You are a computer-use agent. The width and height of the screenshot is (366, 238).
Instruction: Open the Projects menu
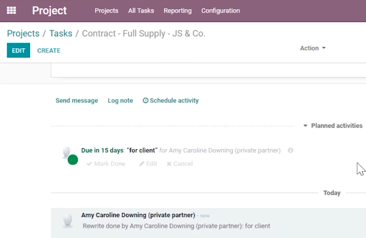tap(107, 11)
